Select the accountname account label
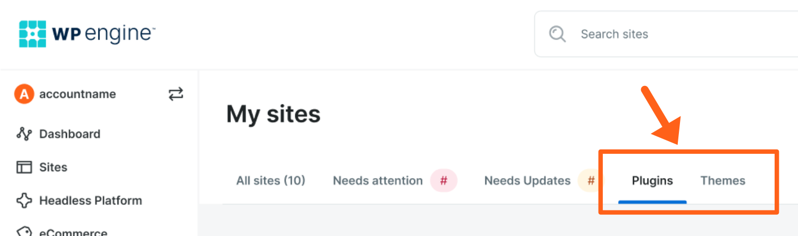Image resolution: width=798 pixels, height=236 pixels. [x=78, y=94]
